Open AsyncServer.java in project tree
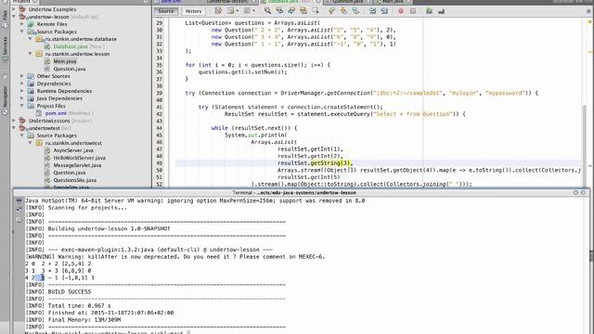 click(72, 150)
